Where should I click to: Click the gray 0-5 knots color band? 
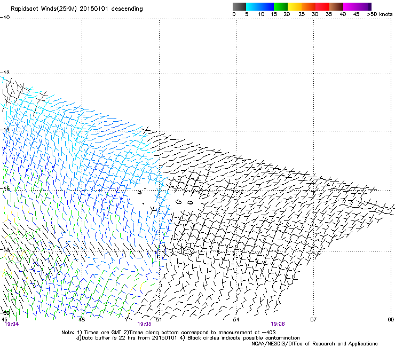point(239,6)
